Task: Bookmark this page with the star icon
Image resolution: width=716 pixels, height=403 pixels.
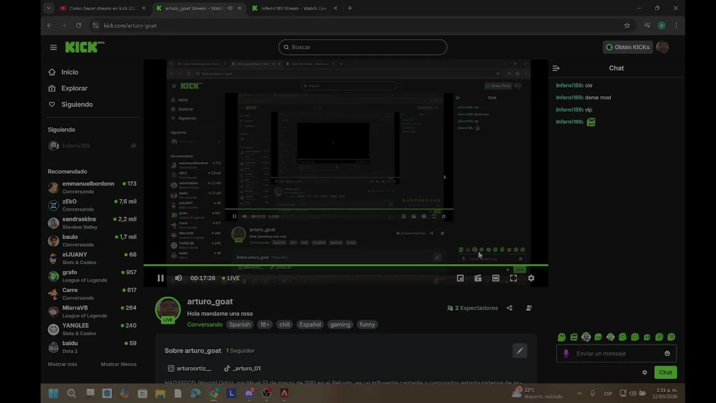Action: (x=627, y=25)
